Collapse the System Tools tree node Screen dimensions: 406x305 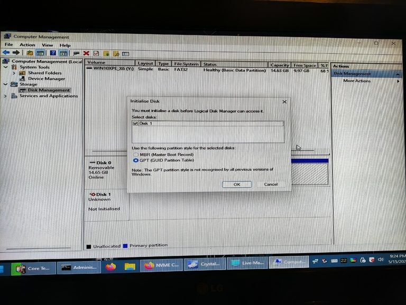point(6,67)
